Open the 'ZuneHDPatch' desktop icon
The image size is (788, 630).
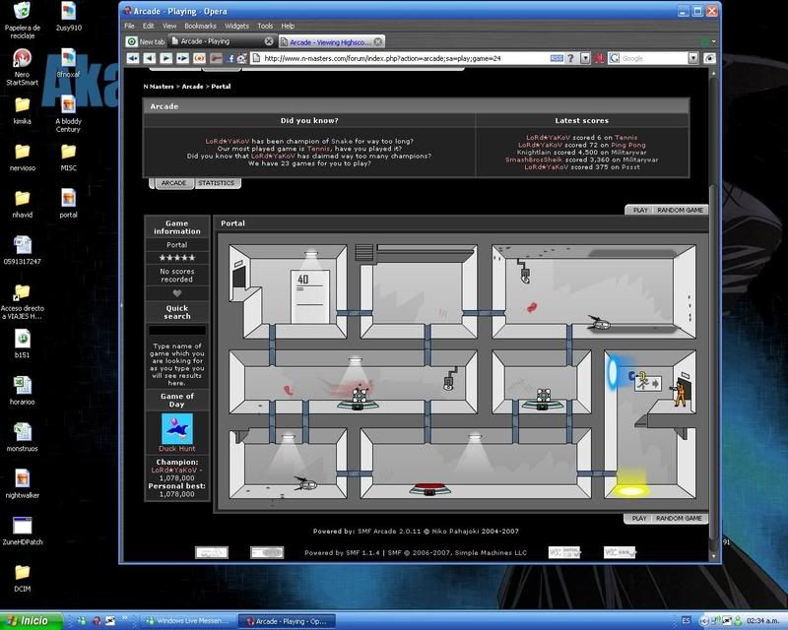tap(22, 531)
